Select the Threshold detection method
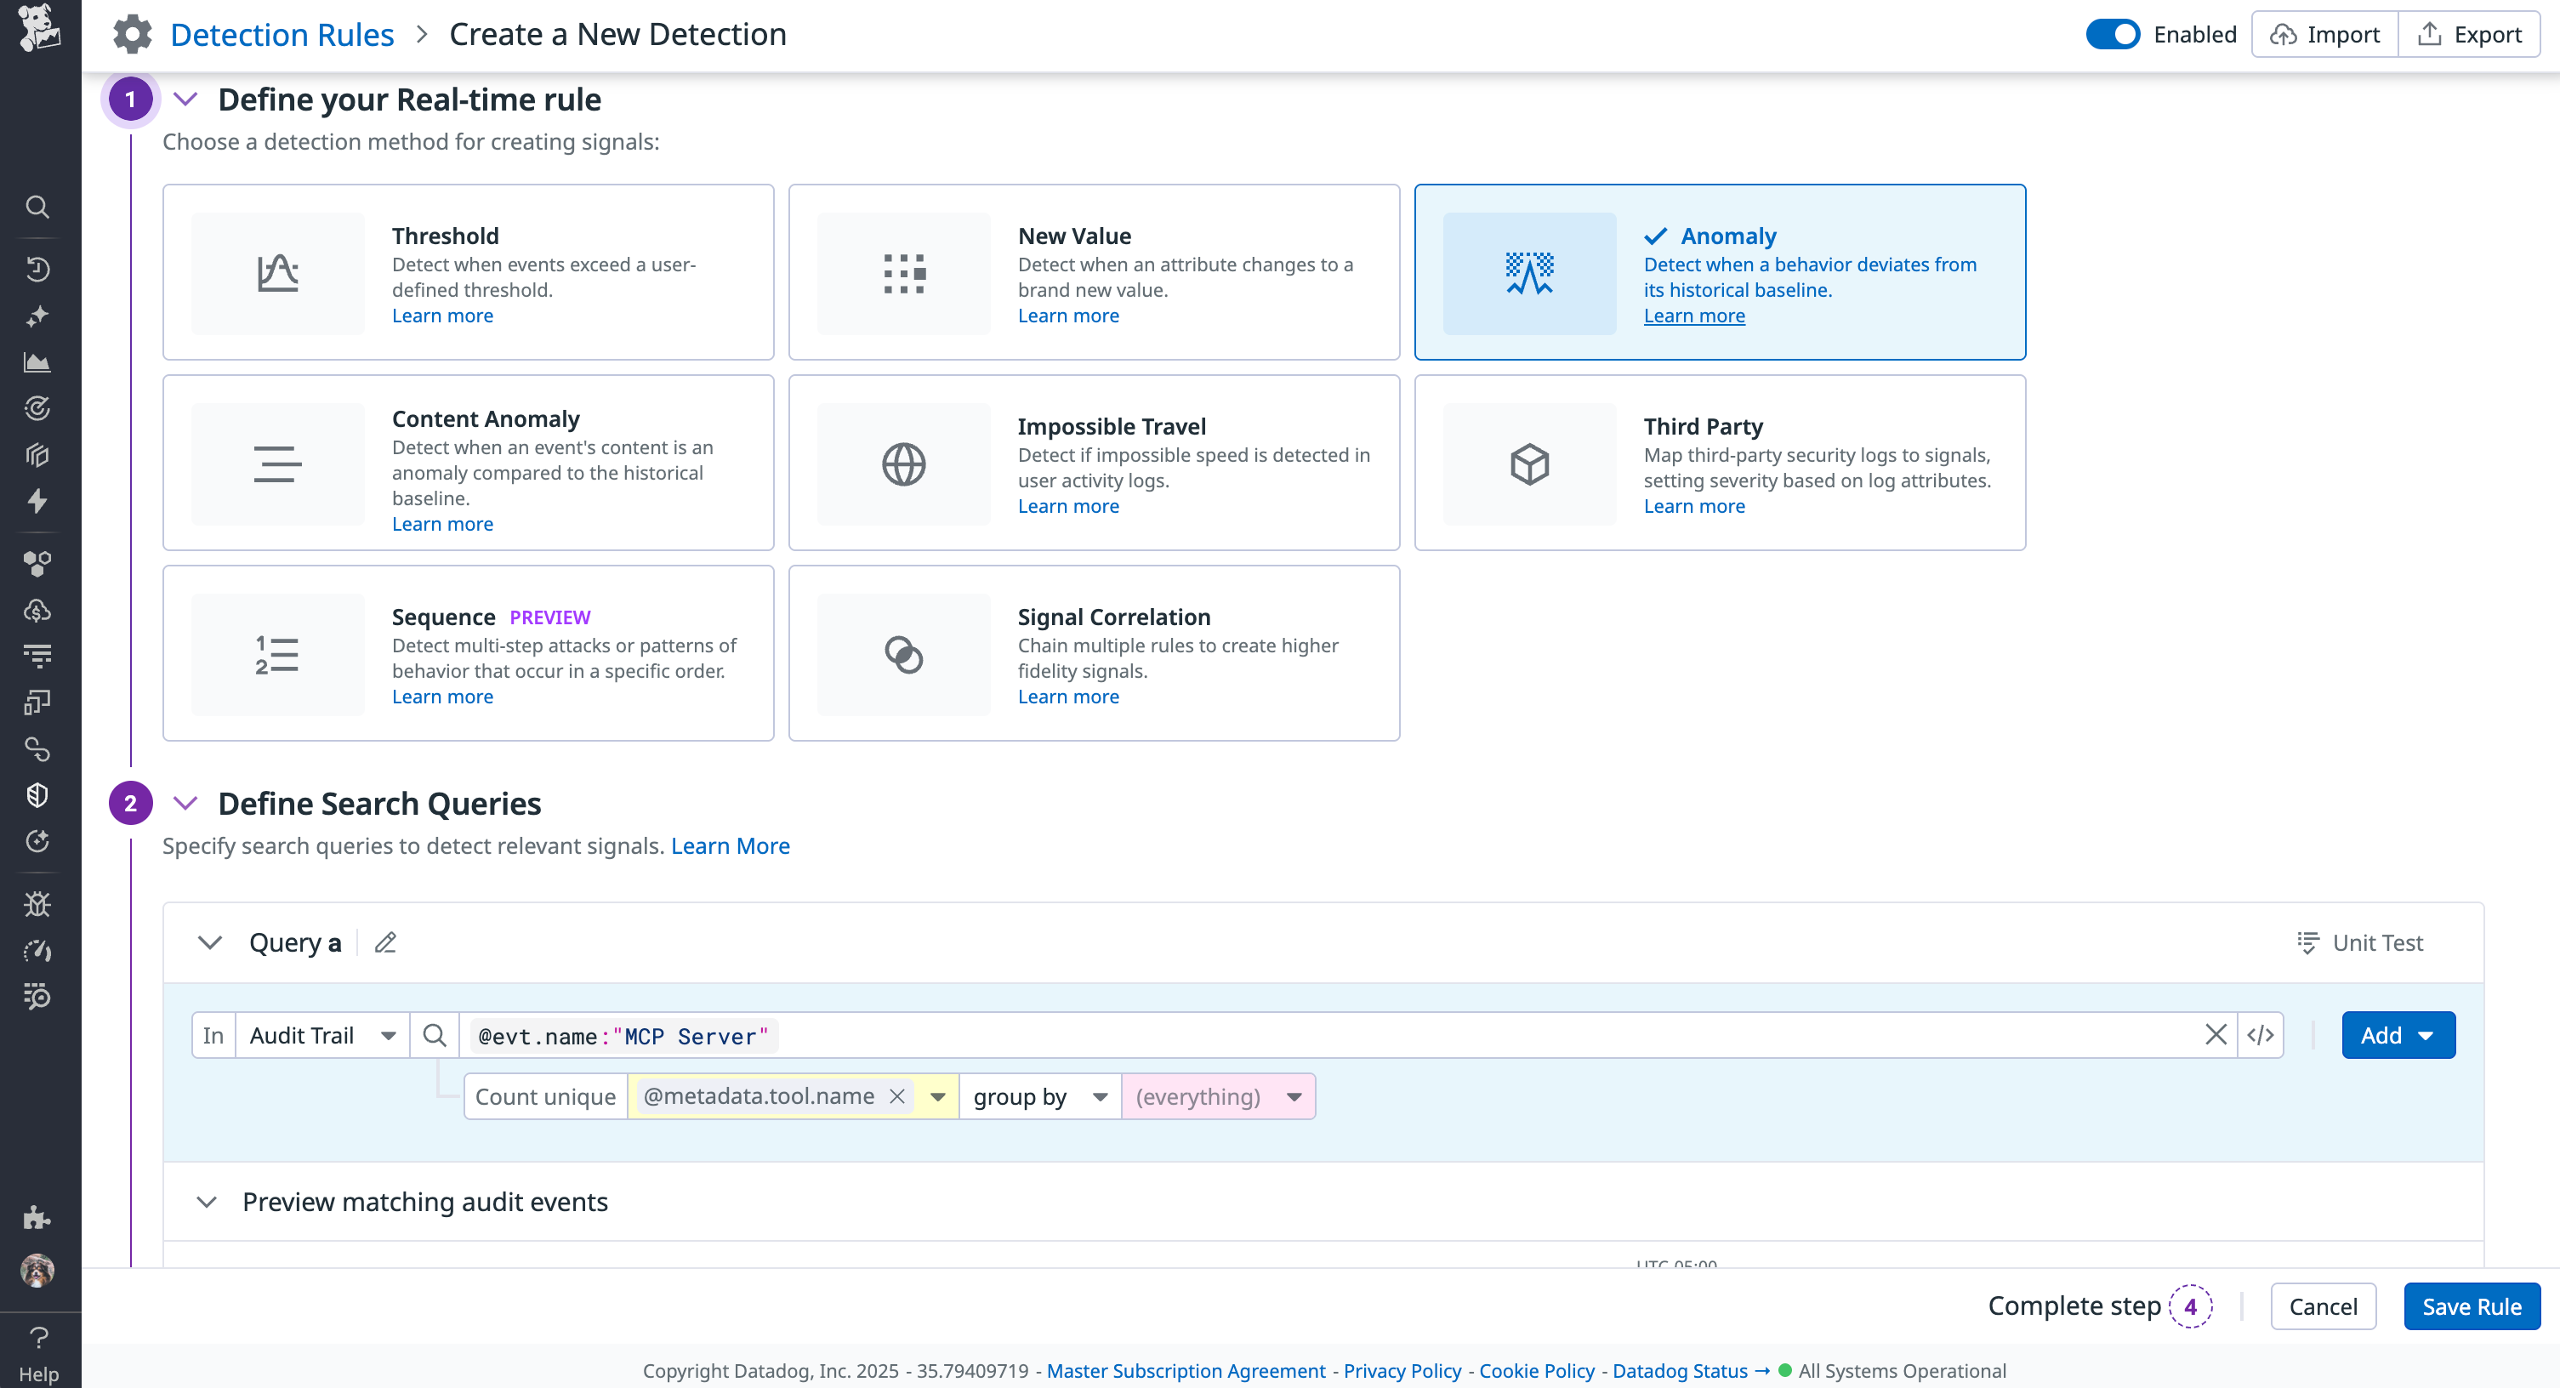 pos(467,271)
